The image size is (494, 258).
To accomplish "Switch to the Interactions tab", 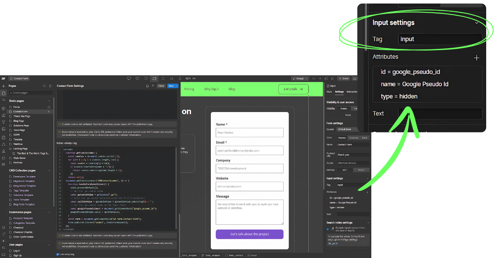I will [352, 92].
